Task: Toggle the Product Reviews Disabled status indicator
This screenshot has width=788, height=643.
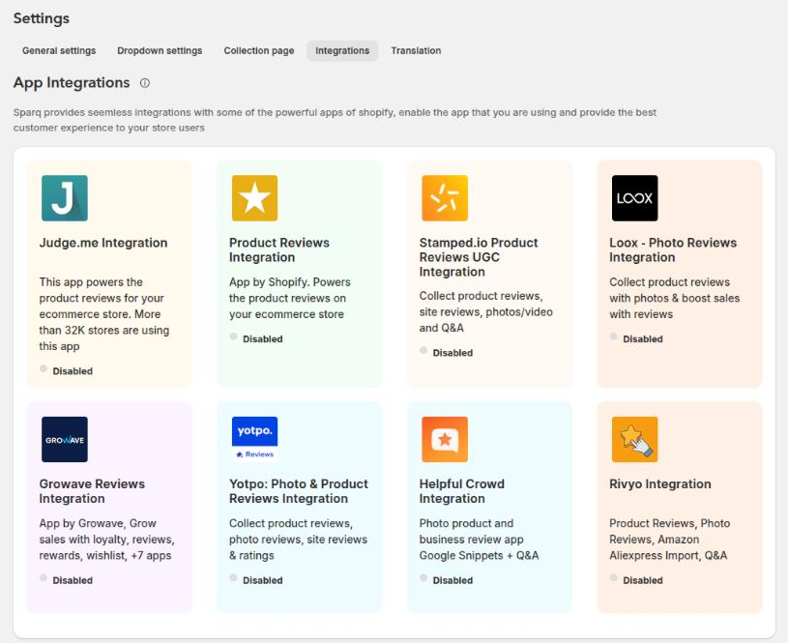Action: pyautogui.click(x=233, y=336)
